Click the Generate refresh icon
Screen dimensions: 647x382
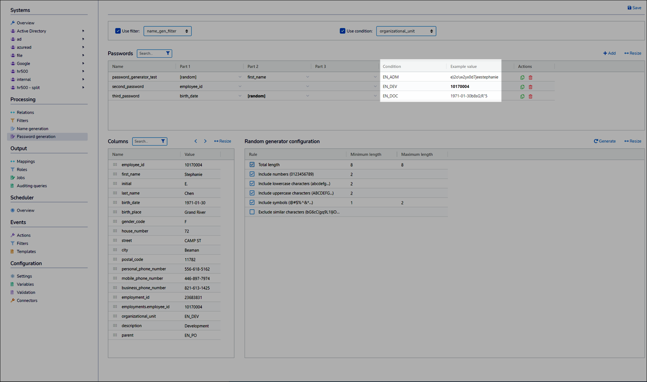(596, 141)
